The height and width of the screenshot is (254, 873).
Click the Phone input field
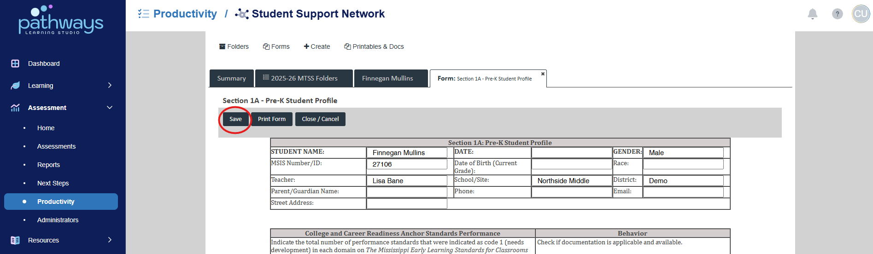[572, 192]
